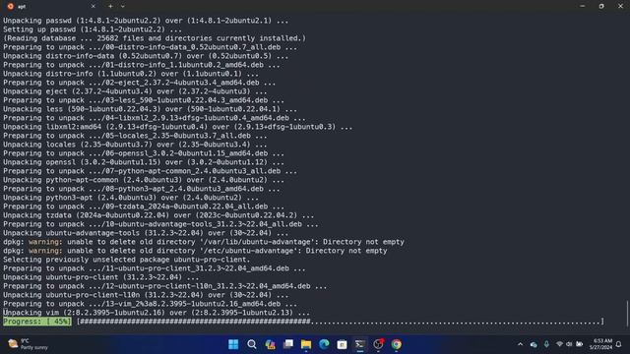Select the "apt" terminal tab
630x354 pixels.
(50, 6)
